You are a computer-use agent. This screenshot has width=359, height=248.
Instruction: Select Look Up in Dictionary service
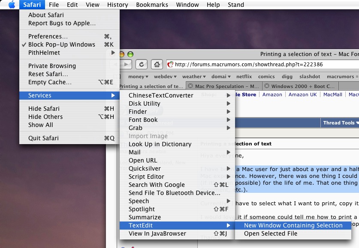coord(178,144)
